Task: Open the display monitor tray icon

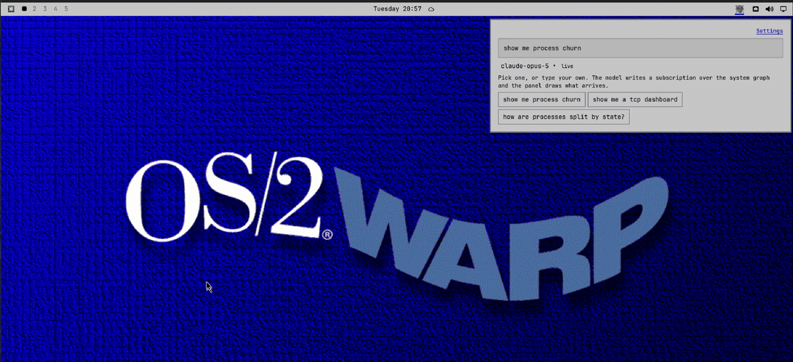Action: tap(783, 9)
